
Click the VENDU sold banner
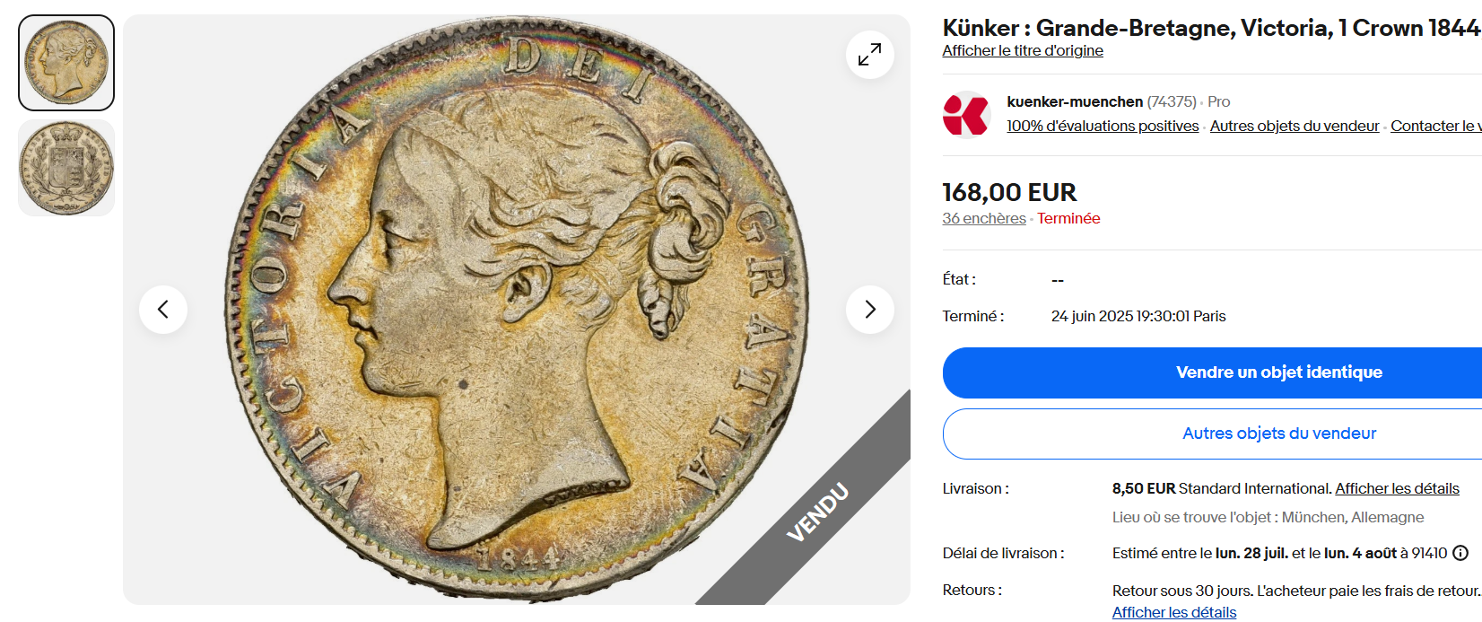tap(816, 512)
